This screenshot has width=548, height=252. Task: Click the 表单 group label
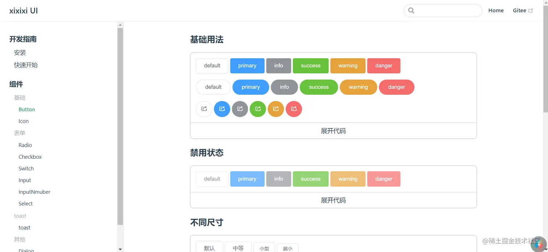[x=20, y=133]
